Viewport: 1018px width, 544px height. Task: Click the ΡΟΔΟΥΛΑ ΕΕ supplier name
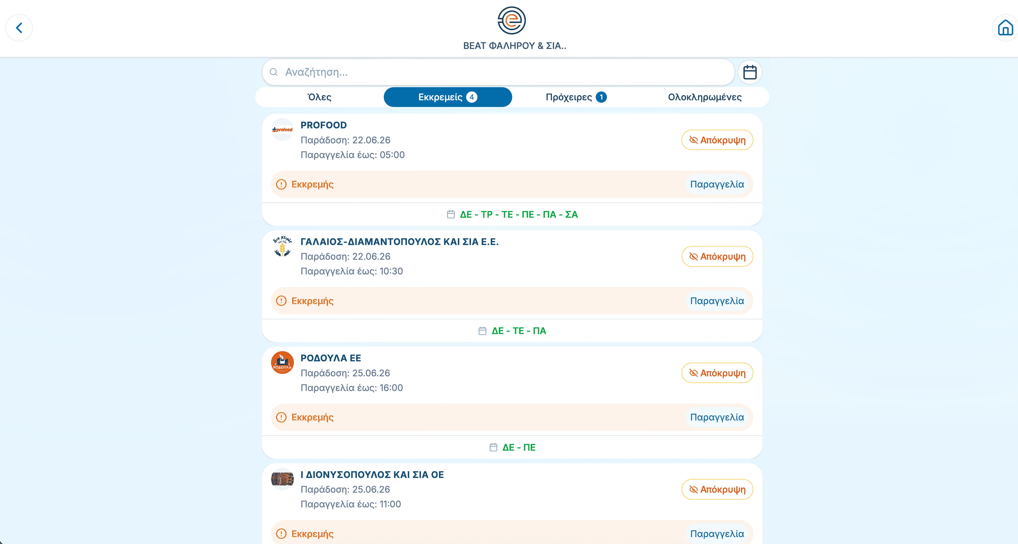(x=331, y=358)
